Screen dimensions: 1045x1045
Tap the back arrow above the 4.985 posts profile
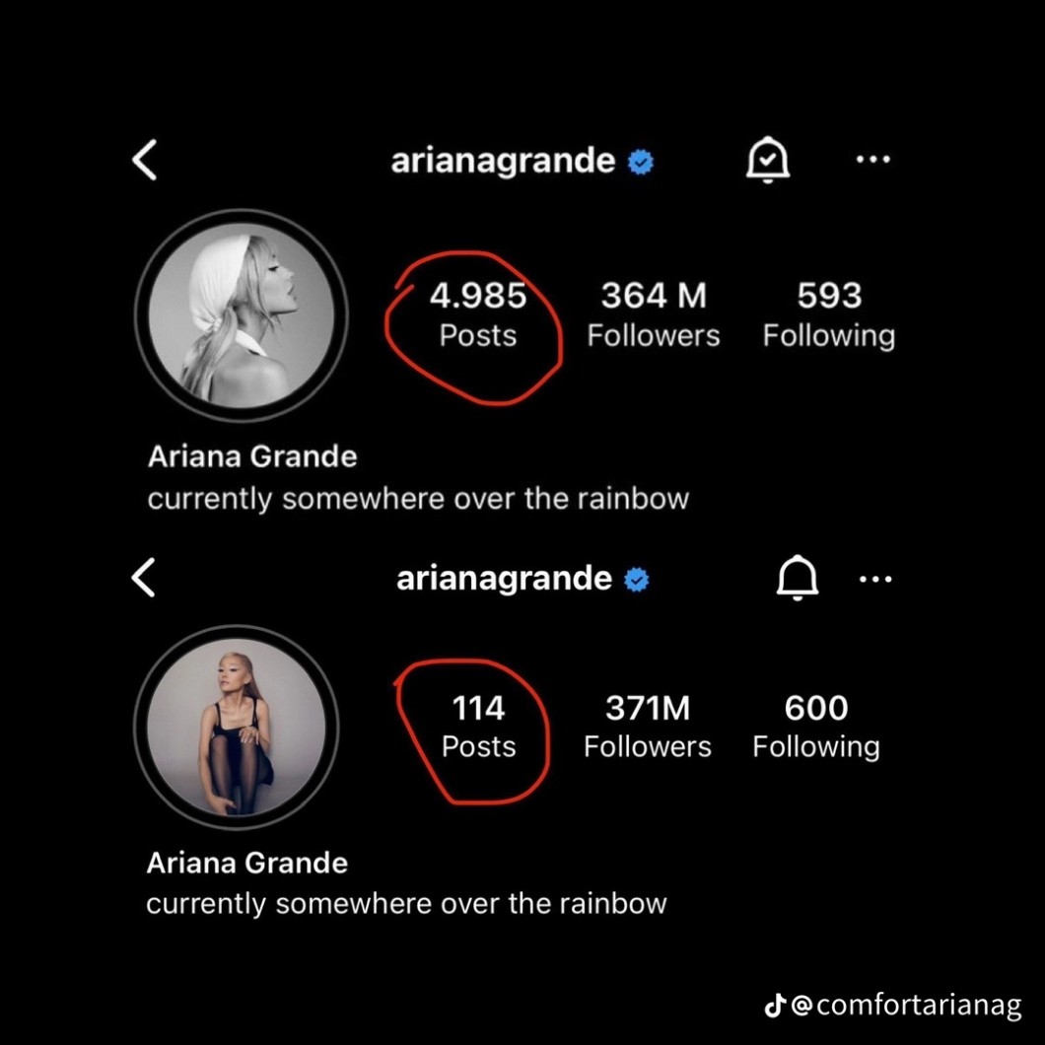(x=145, y=160)
